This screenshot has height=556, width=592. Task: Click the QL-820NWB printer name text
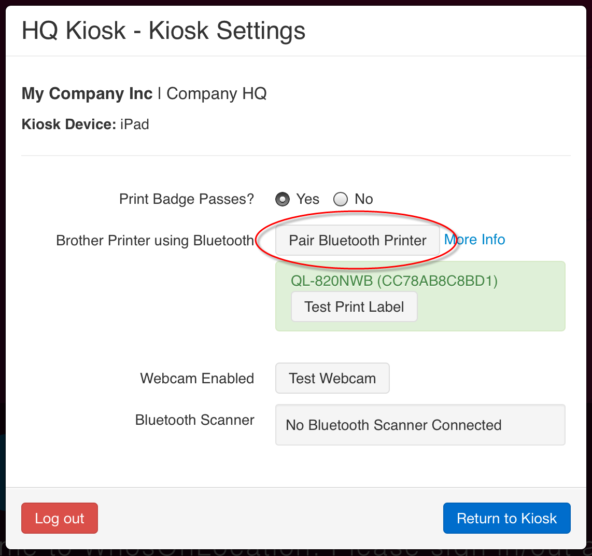click(394, 281)
